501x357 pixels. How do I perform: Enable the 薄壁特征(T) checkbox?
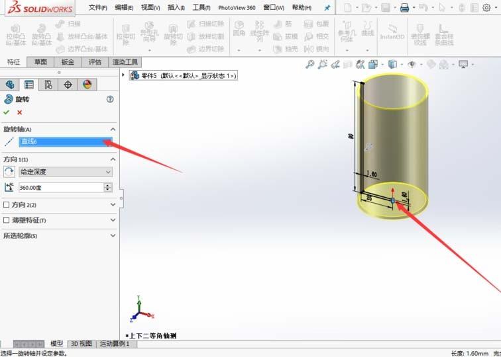point(6,220)
